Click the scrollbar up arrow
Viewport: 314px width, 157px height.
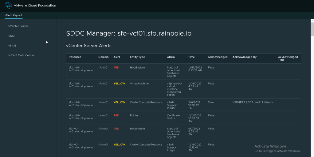pyautogui.click(x=312, y=21)
